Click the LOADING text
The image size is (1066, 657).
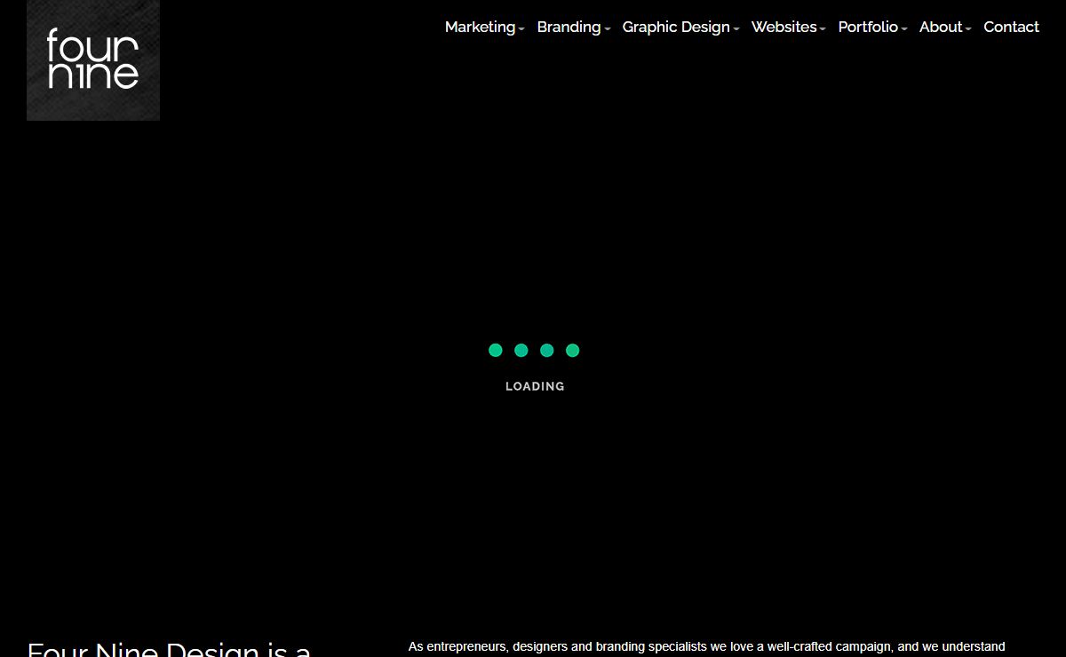[x=535, y=386]
